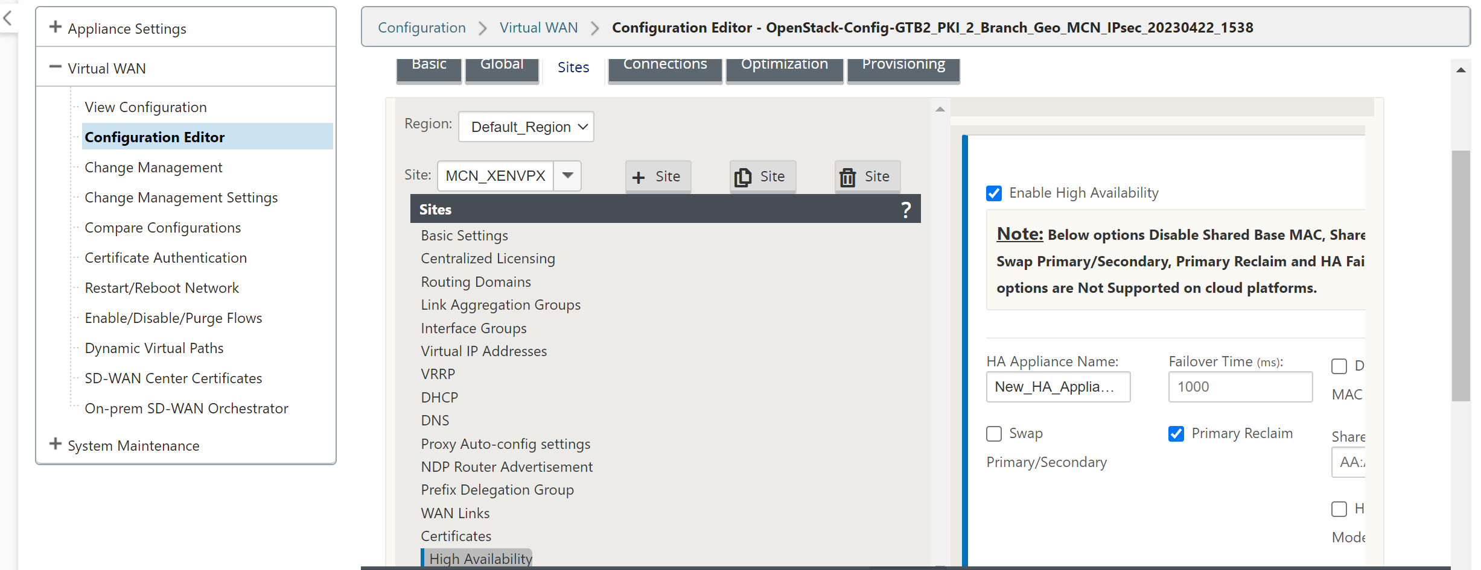
Task: Click the add Site plus icon
Action: point(639,177)
